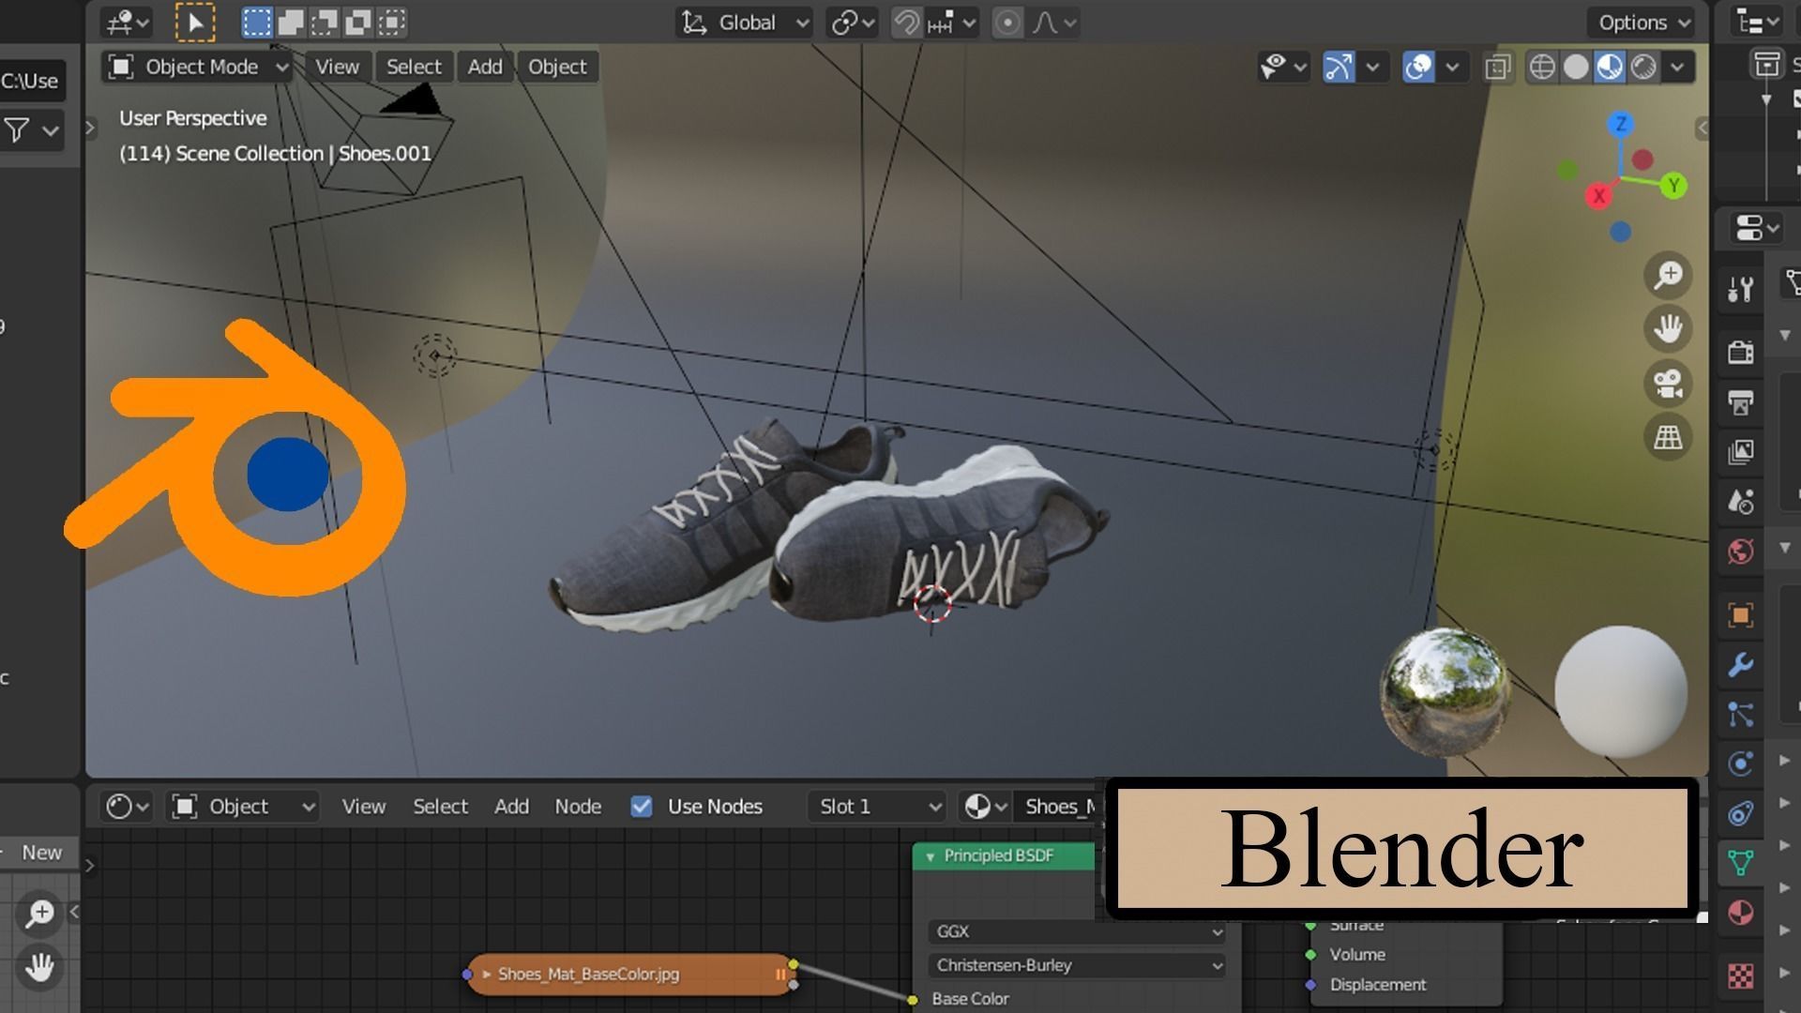Open the Texture properties tab

coord(1741,975)
